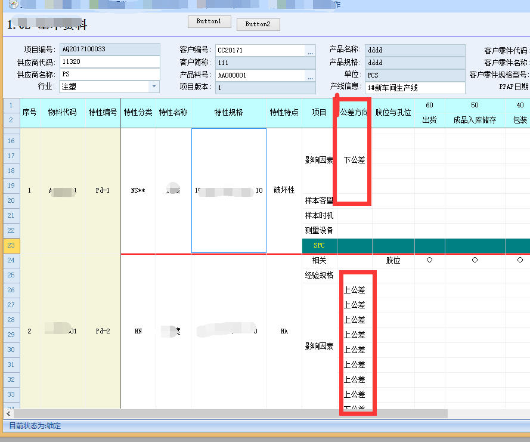Select the 下公差 cell in record 1
Viewport: 530px width, 442px height.
[x=355, y=160]
